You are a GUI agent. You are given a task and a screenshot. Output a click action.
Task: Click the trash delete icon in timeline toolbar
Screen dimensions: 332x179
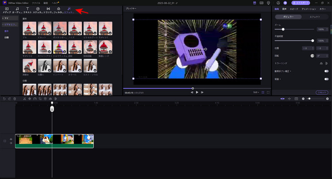(15, 99)
